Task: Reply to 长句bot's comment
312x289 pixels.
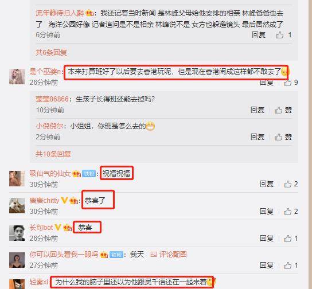Action: tap(267, 239)
